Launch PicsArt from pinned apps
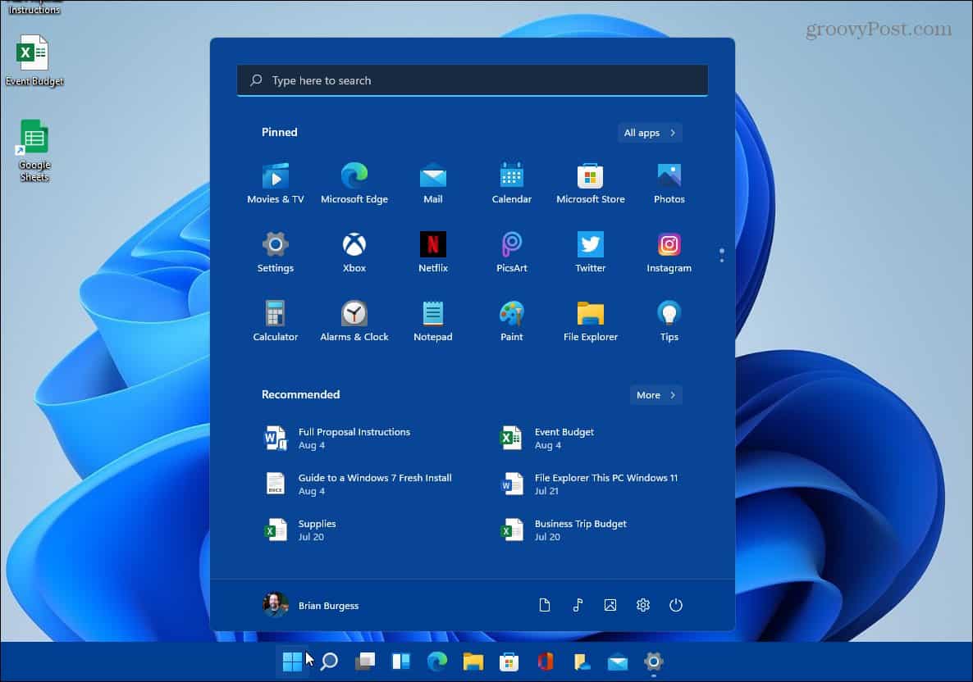Viewport: 973px width, 682px height. point(511,244)
